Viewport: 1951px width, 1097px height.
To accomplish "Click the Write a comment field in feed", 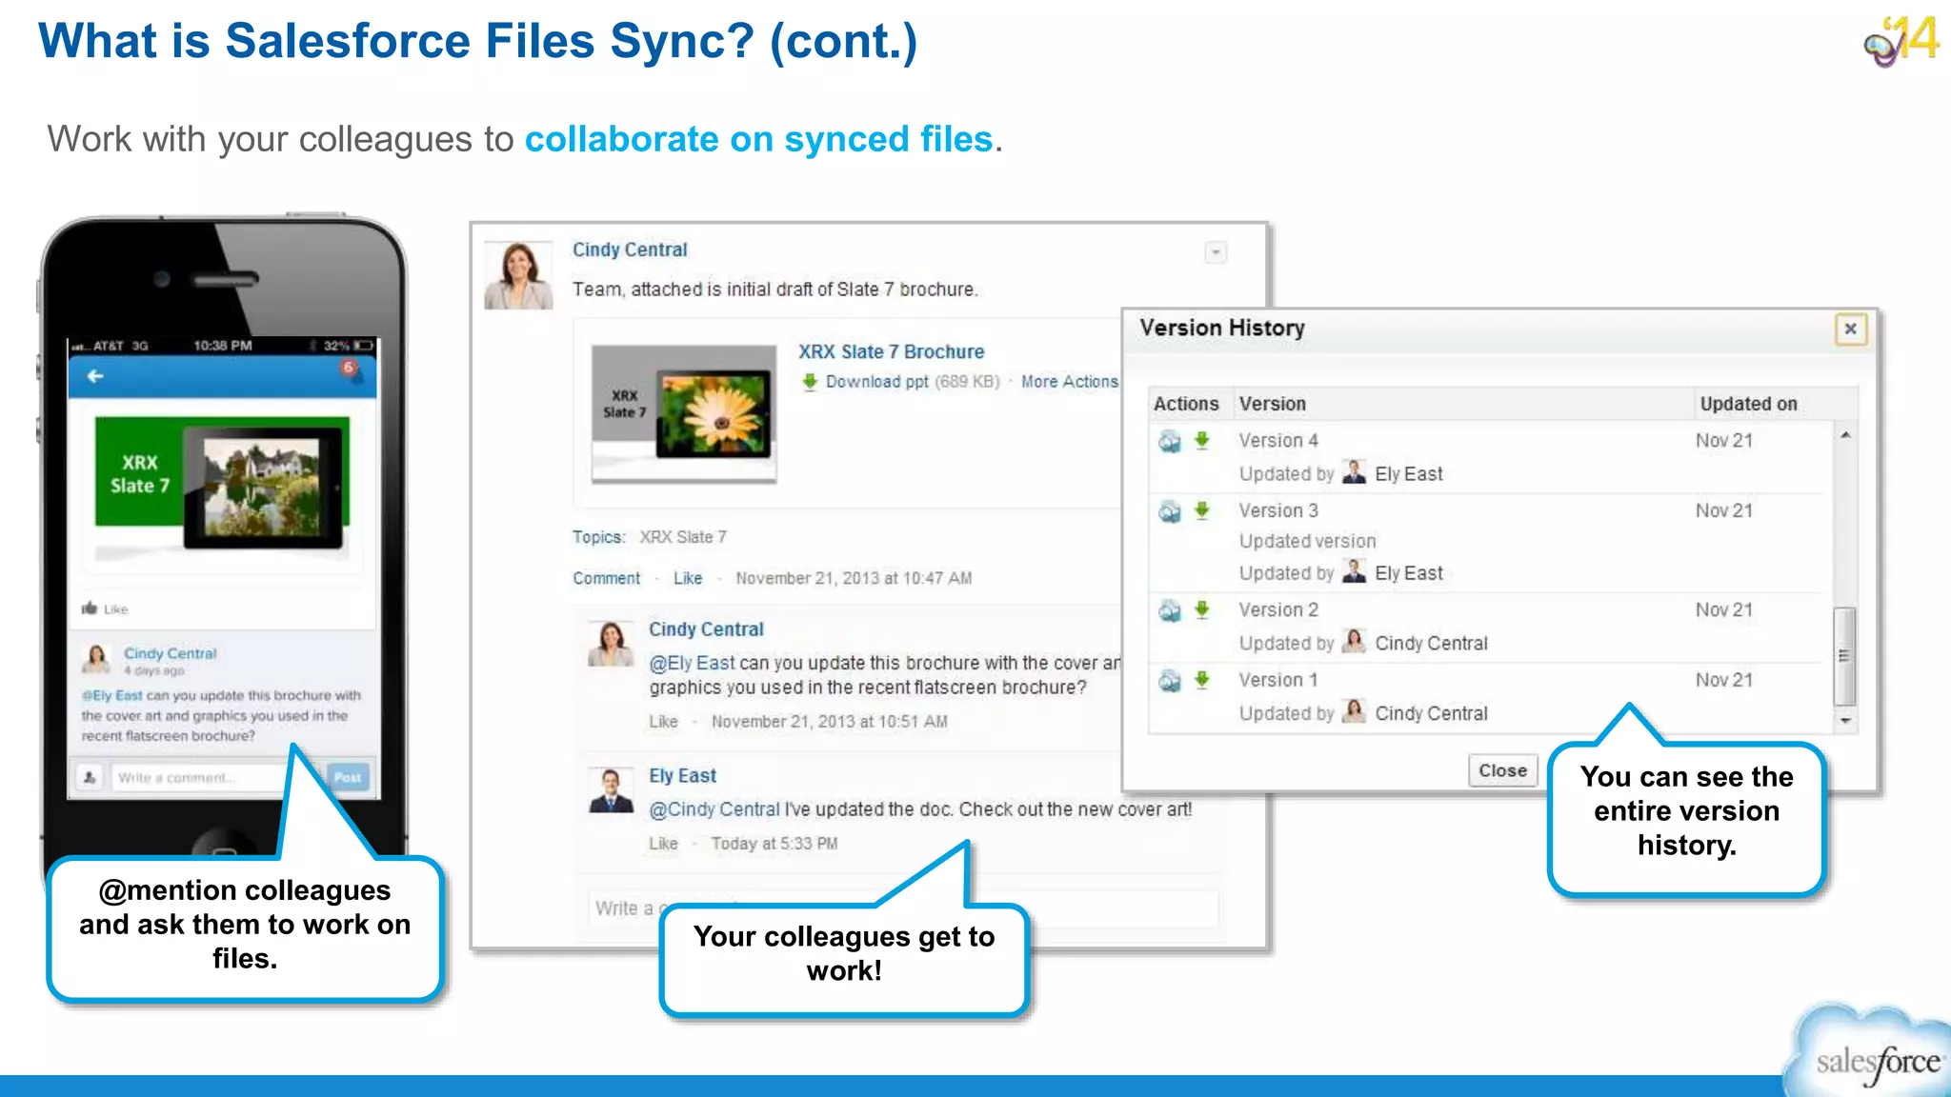I will [x=903, y=908].
